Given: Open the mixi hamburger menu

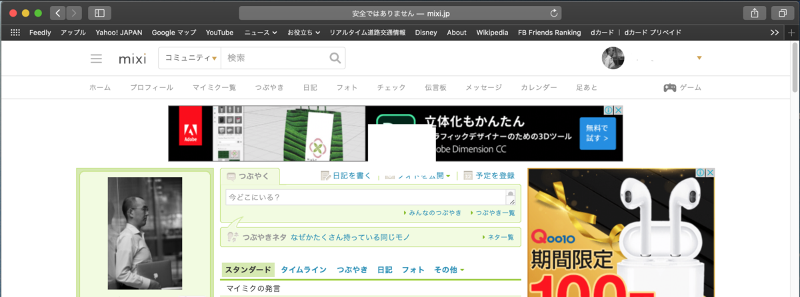Looking at the screenshot, I should pyautogui.click(x=96, y=59).
